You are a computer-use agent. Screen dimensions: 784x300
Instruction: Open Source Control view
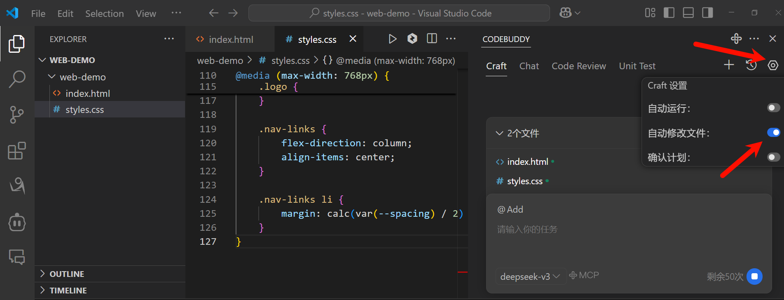pos(17,115)
